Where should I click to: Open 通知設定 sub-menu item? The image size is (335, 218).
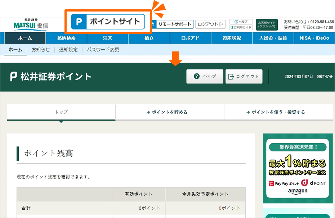coord(68,50)
